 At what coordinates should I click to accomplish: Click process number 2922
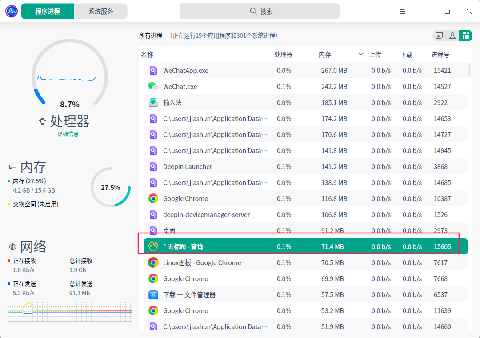coord(440,103)
